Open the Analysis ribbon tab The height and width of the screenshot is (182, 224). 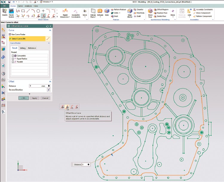tap(29, 6)
